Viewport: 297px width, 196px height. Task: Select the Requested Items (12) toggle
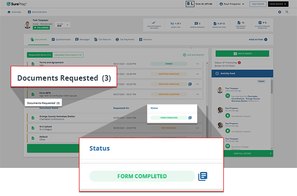[x=40, y=55]
